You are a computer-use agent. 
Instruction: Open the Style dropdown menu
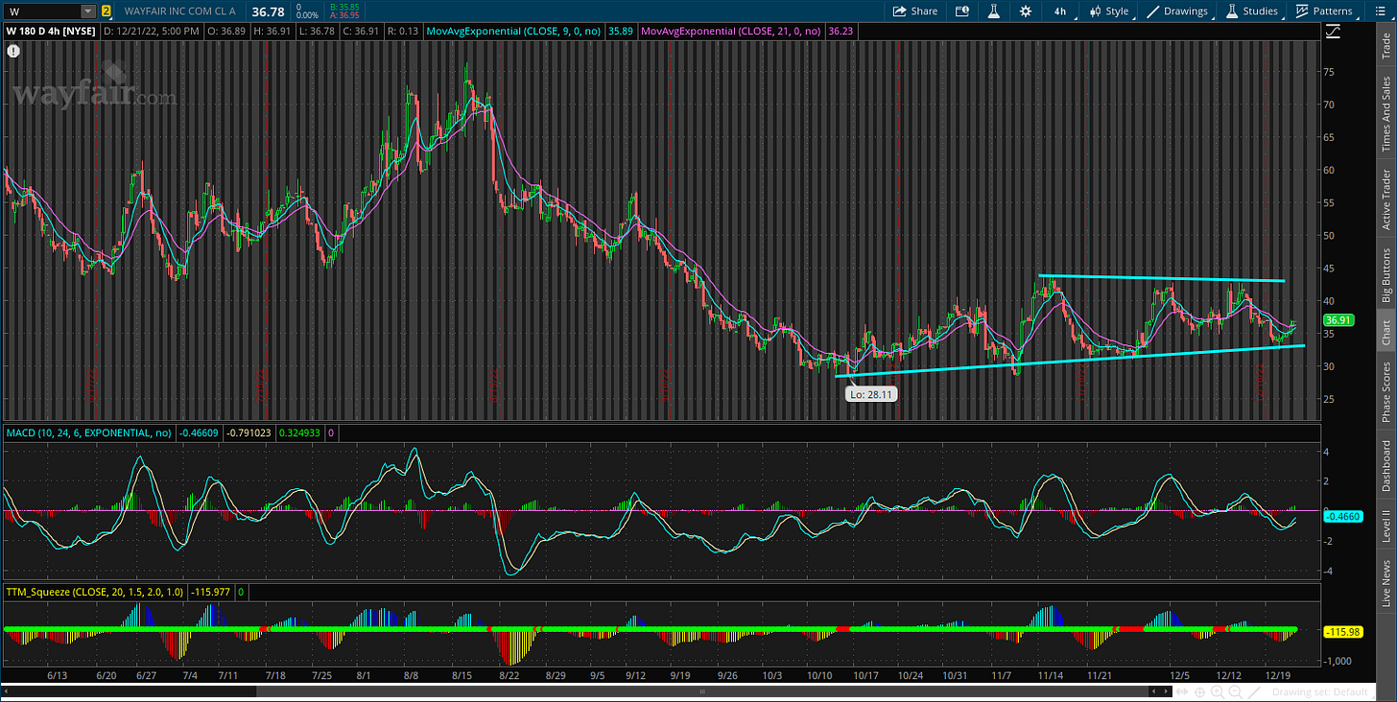pyautogui.click(x=1110, y=12)
